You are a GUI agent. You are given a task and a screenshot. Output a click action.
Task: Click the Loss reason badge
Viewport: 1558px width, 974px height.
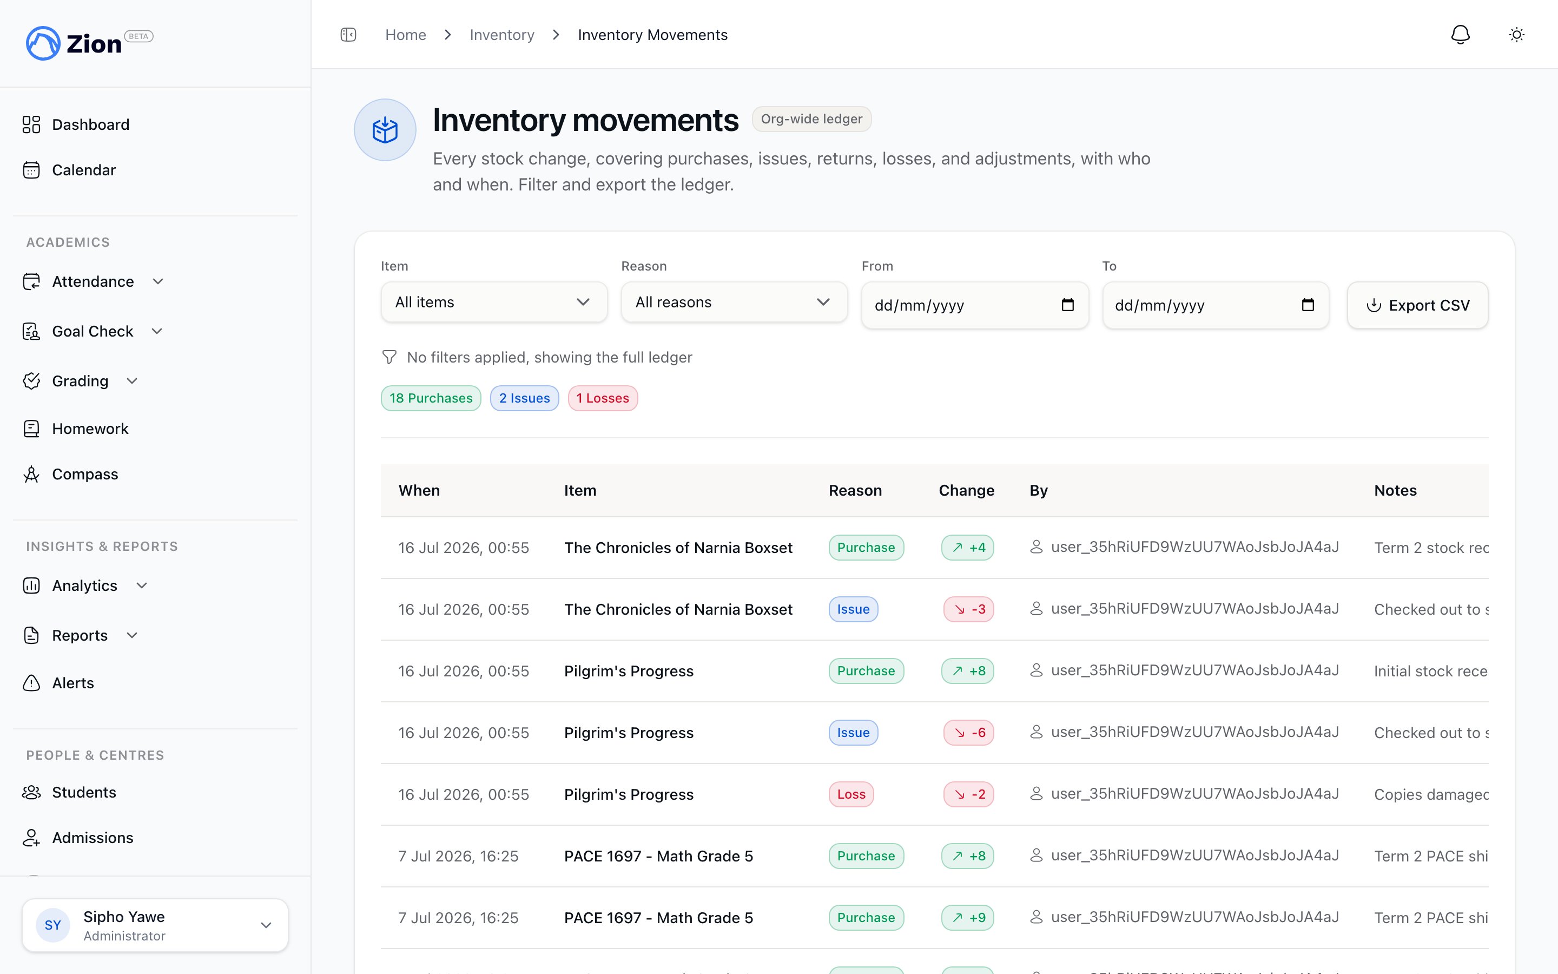[851, 794]
